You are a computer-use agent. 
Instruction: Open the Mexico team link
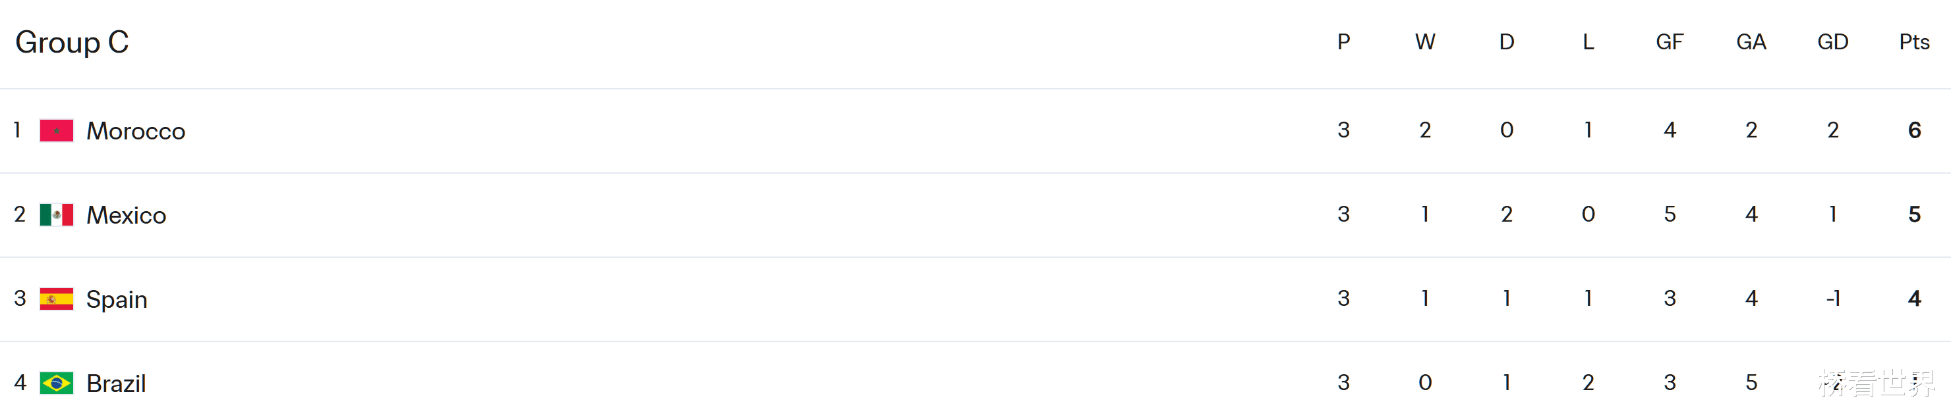(x=127, y=215)
